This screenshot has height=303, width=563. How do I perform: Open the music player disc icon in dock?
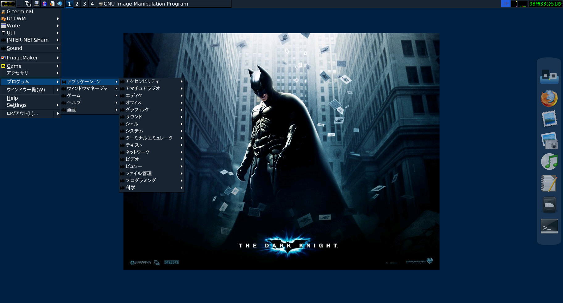pos(549,162)
